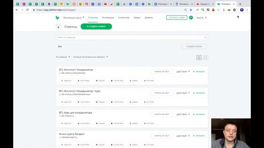
Task: Expand the Обучающие курсы project dropdown
Action: coord(73,18)
